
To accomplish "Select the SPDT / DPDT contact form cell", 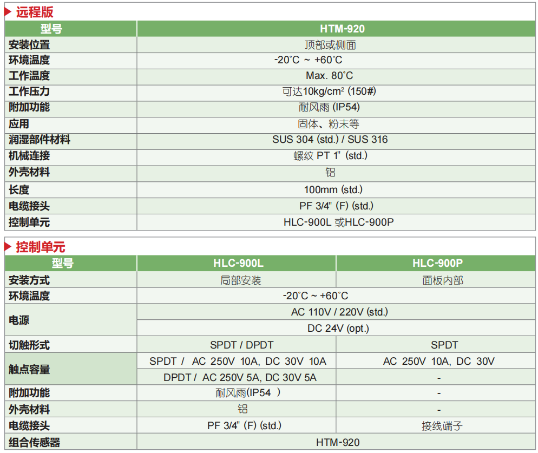I will point(236,344).
